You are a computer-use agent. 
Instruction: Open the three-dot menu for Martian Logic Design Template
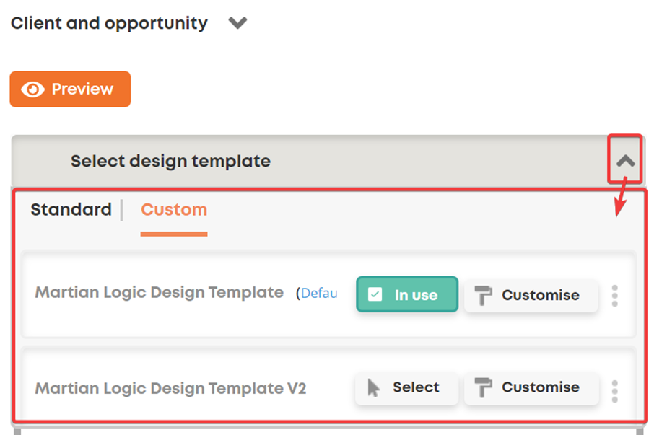[x=614, y=296]
